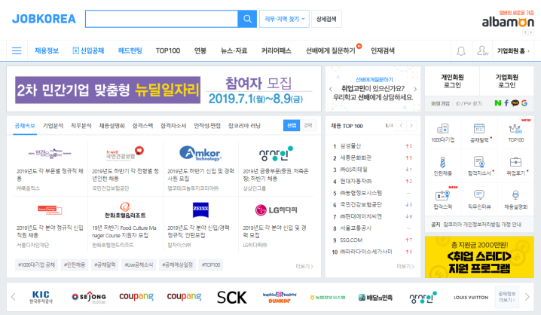Click the #1000대기업 공채 tag
541x315 pixels.
click(x=37, y=265)
